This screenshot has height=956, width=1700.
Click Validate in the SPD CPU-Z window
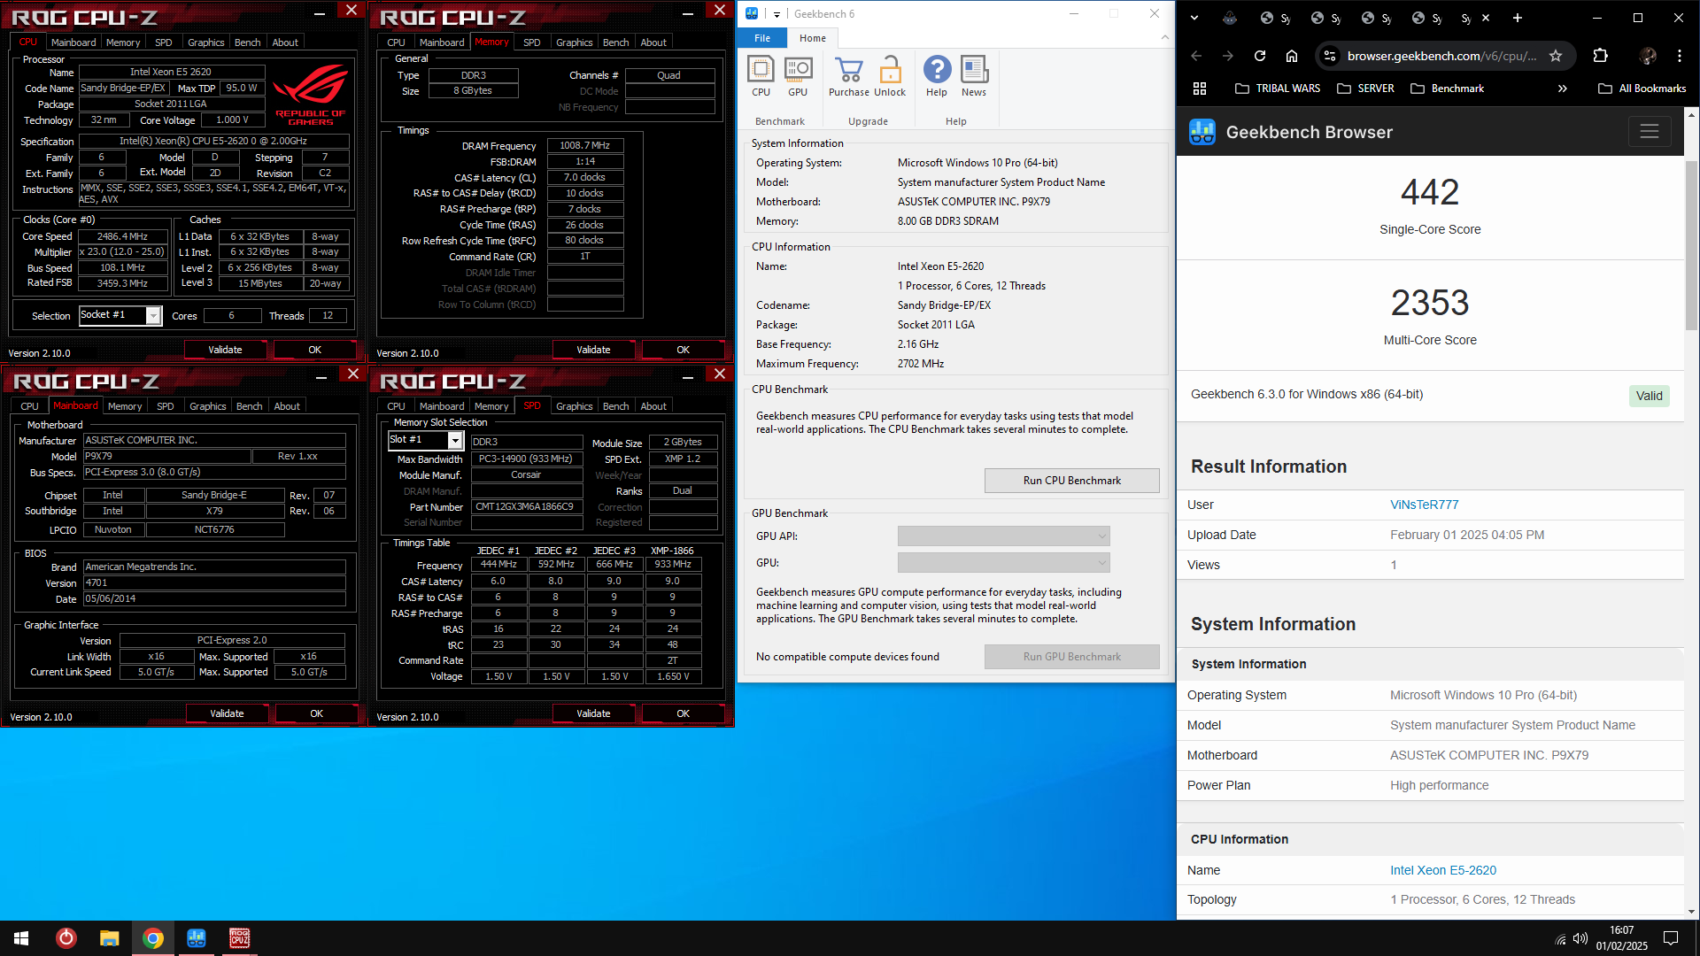593,713
